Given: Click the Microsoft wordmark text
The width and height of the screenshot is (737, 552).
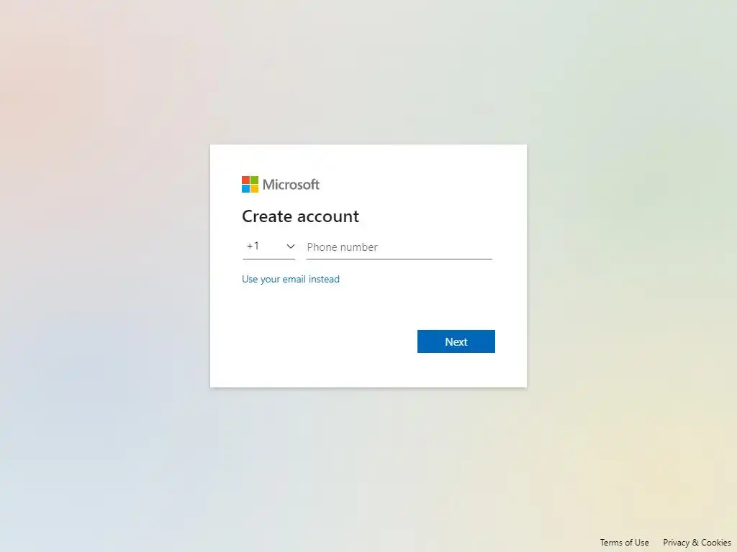Looking at the screenshot, I should (291, 185).
